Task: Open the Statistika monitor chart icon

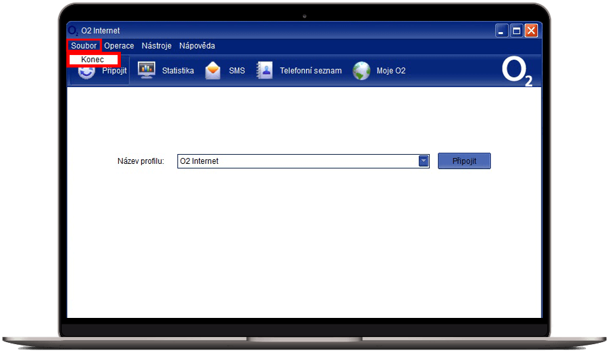Action: pos(146,70)
